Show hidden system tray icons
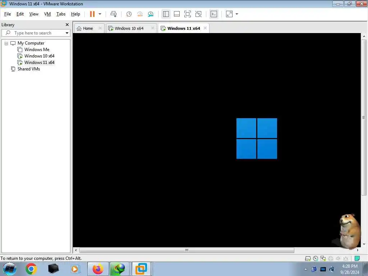The width and height of the screenshot is (368, 276). tap(306, 269)
